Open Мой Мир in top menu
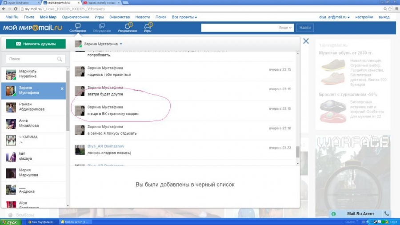Image resolution: width=400 pixels, height=225 pixels. pos(48,17)
